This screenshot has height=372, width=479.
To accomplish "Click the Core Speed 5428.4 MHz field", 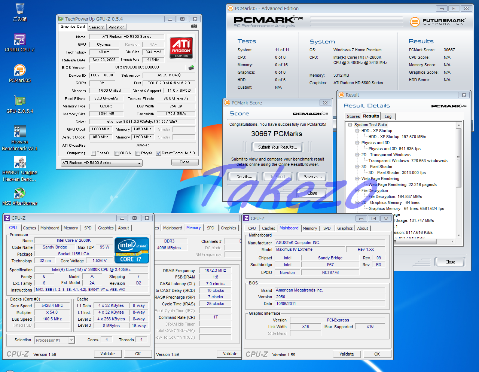I will point(52,305).
